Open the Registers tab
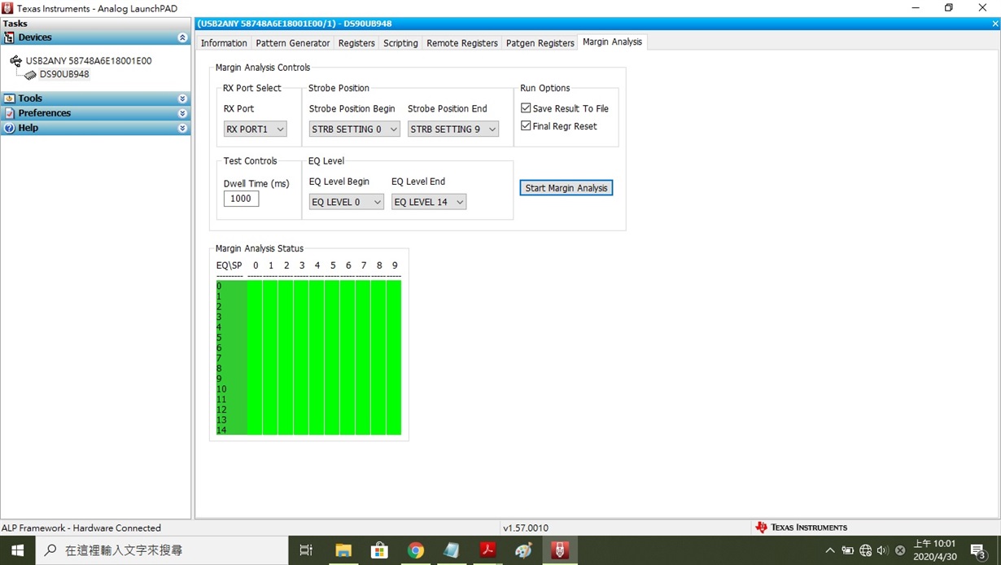 (356, 43)
